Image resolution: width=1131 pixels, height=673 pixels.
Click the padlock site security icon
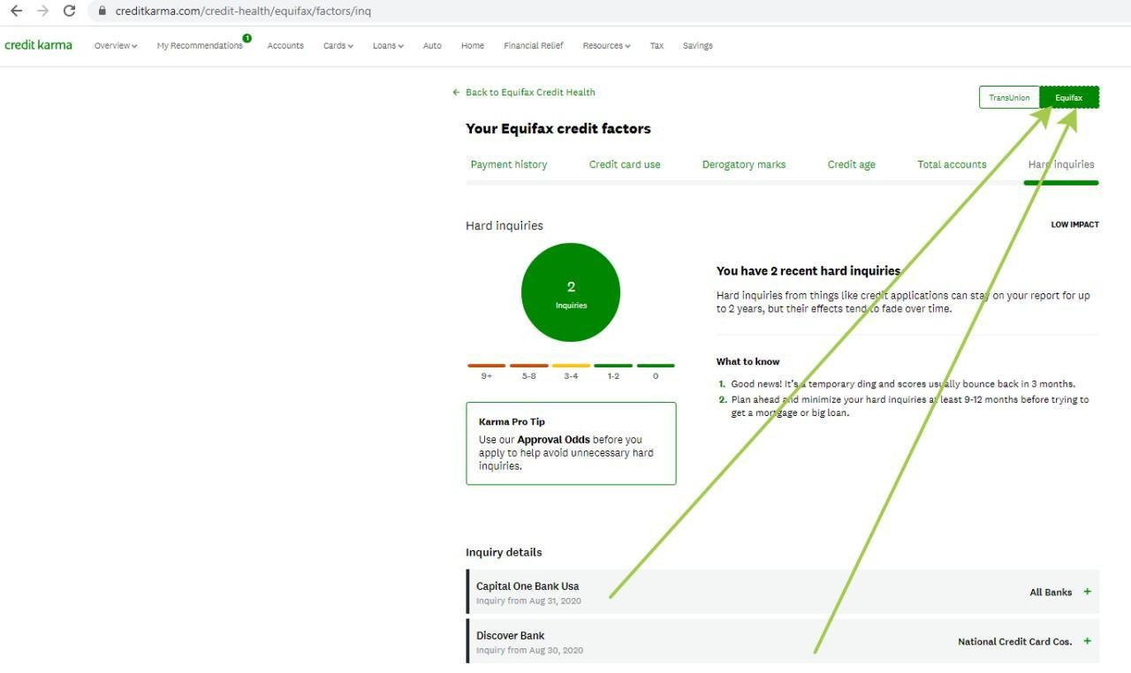pos(102,11)
